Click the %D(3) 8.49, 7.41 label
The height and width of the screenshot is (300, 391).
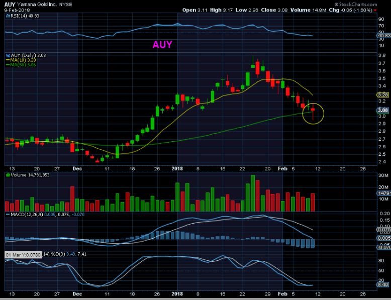click(68, 254)
